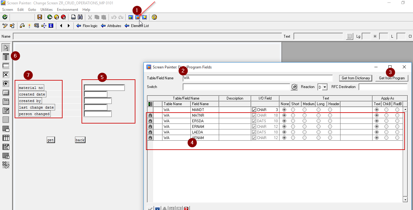Select the ChkB apply option for MATNR row
413x210 pixels.
[387, 115]
